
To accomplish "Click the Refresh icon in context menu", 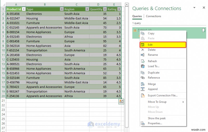I will tap(142, 61).
